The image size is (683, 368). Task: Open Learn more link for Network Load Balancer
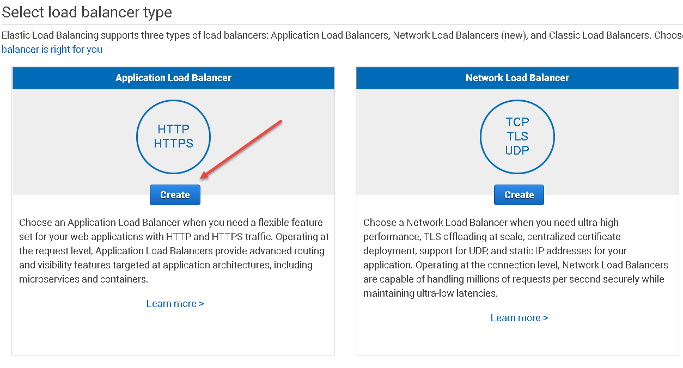519,318
